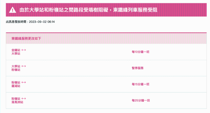The height and width of the screenshot is (113, 210).
Task: Click the arrow icon in the 落馬洲站 row
Action: point(24,99)
